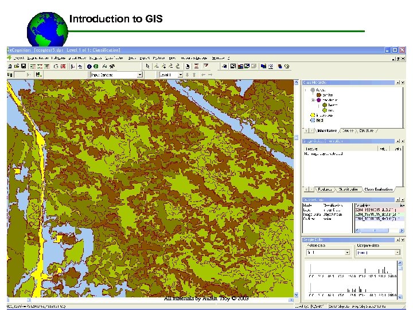The width and height of the screenshot is (413, 310).
Task: Click the Feature column header
Action: (x=313, y=148)
